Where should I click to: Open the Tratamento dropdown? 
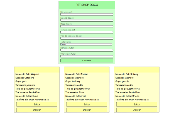point(86,44)
